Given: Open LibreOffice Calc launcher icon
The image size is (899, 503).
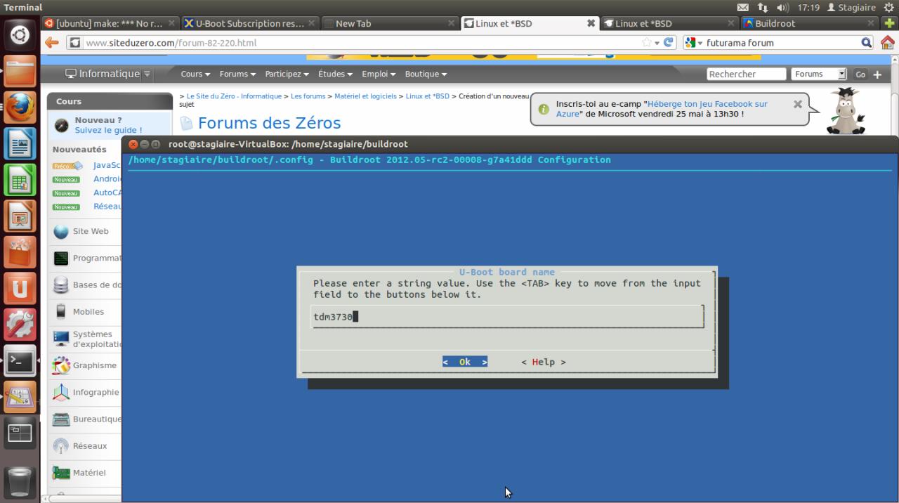Looking at the screenshot, I should (19, 181).
